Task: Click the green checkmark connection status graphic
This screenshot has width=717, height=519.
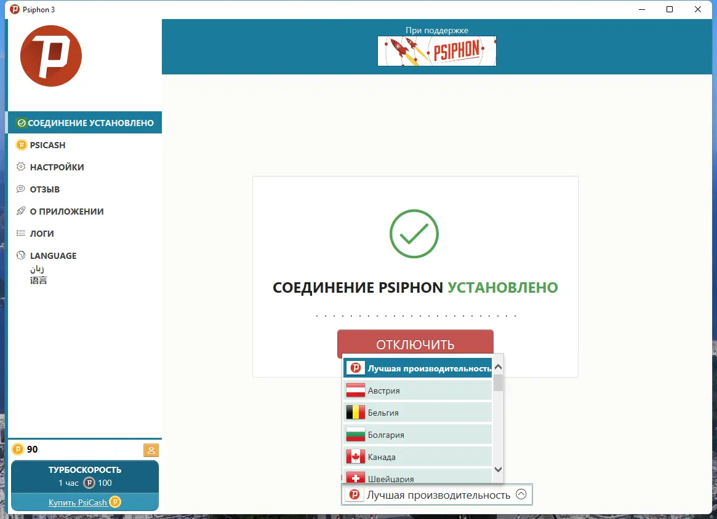Action: point(414,234)
